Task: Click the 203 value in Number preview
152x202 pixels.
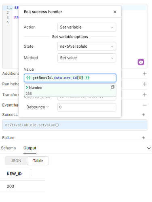Action: click(29, 94)
